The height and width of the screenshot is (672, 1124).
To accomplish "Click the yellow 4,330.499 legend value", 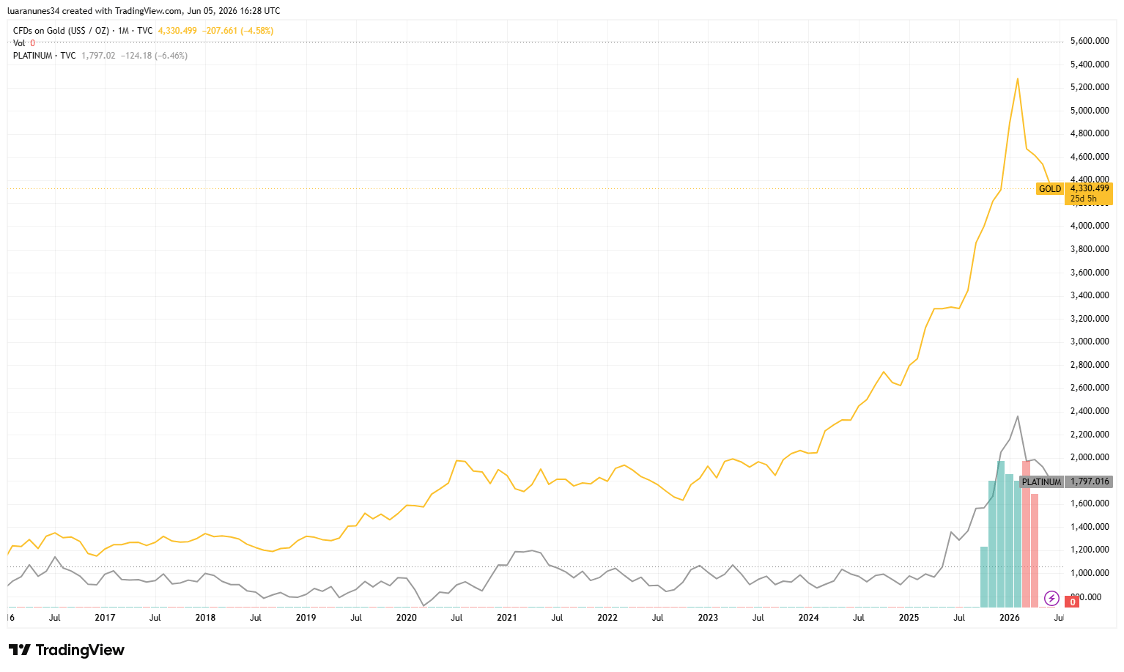I will click(x=177, y=31).
